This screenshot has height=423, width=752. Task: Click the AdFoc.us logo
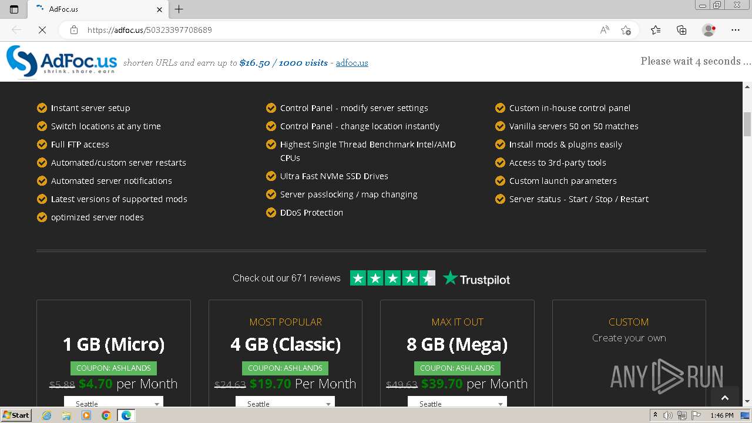(x=62, y=62)
